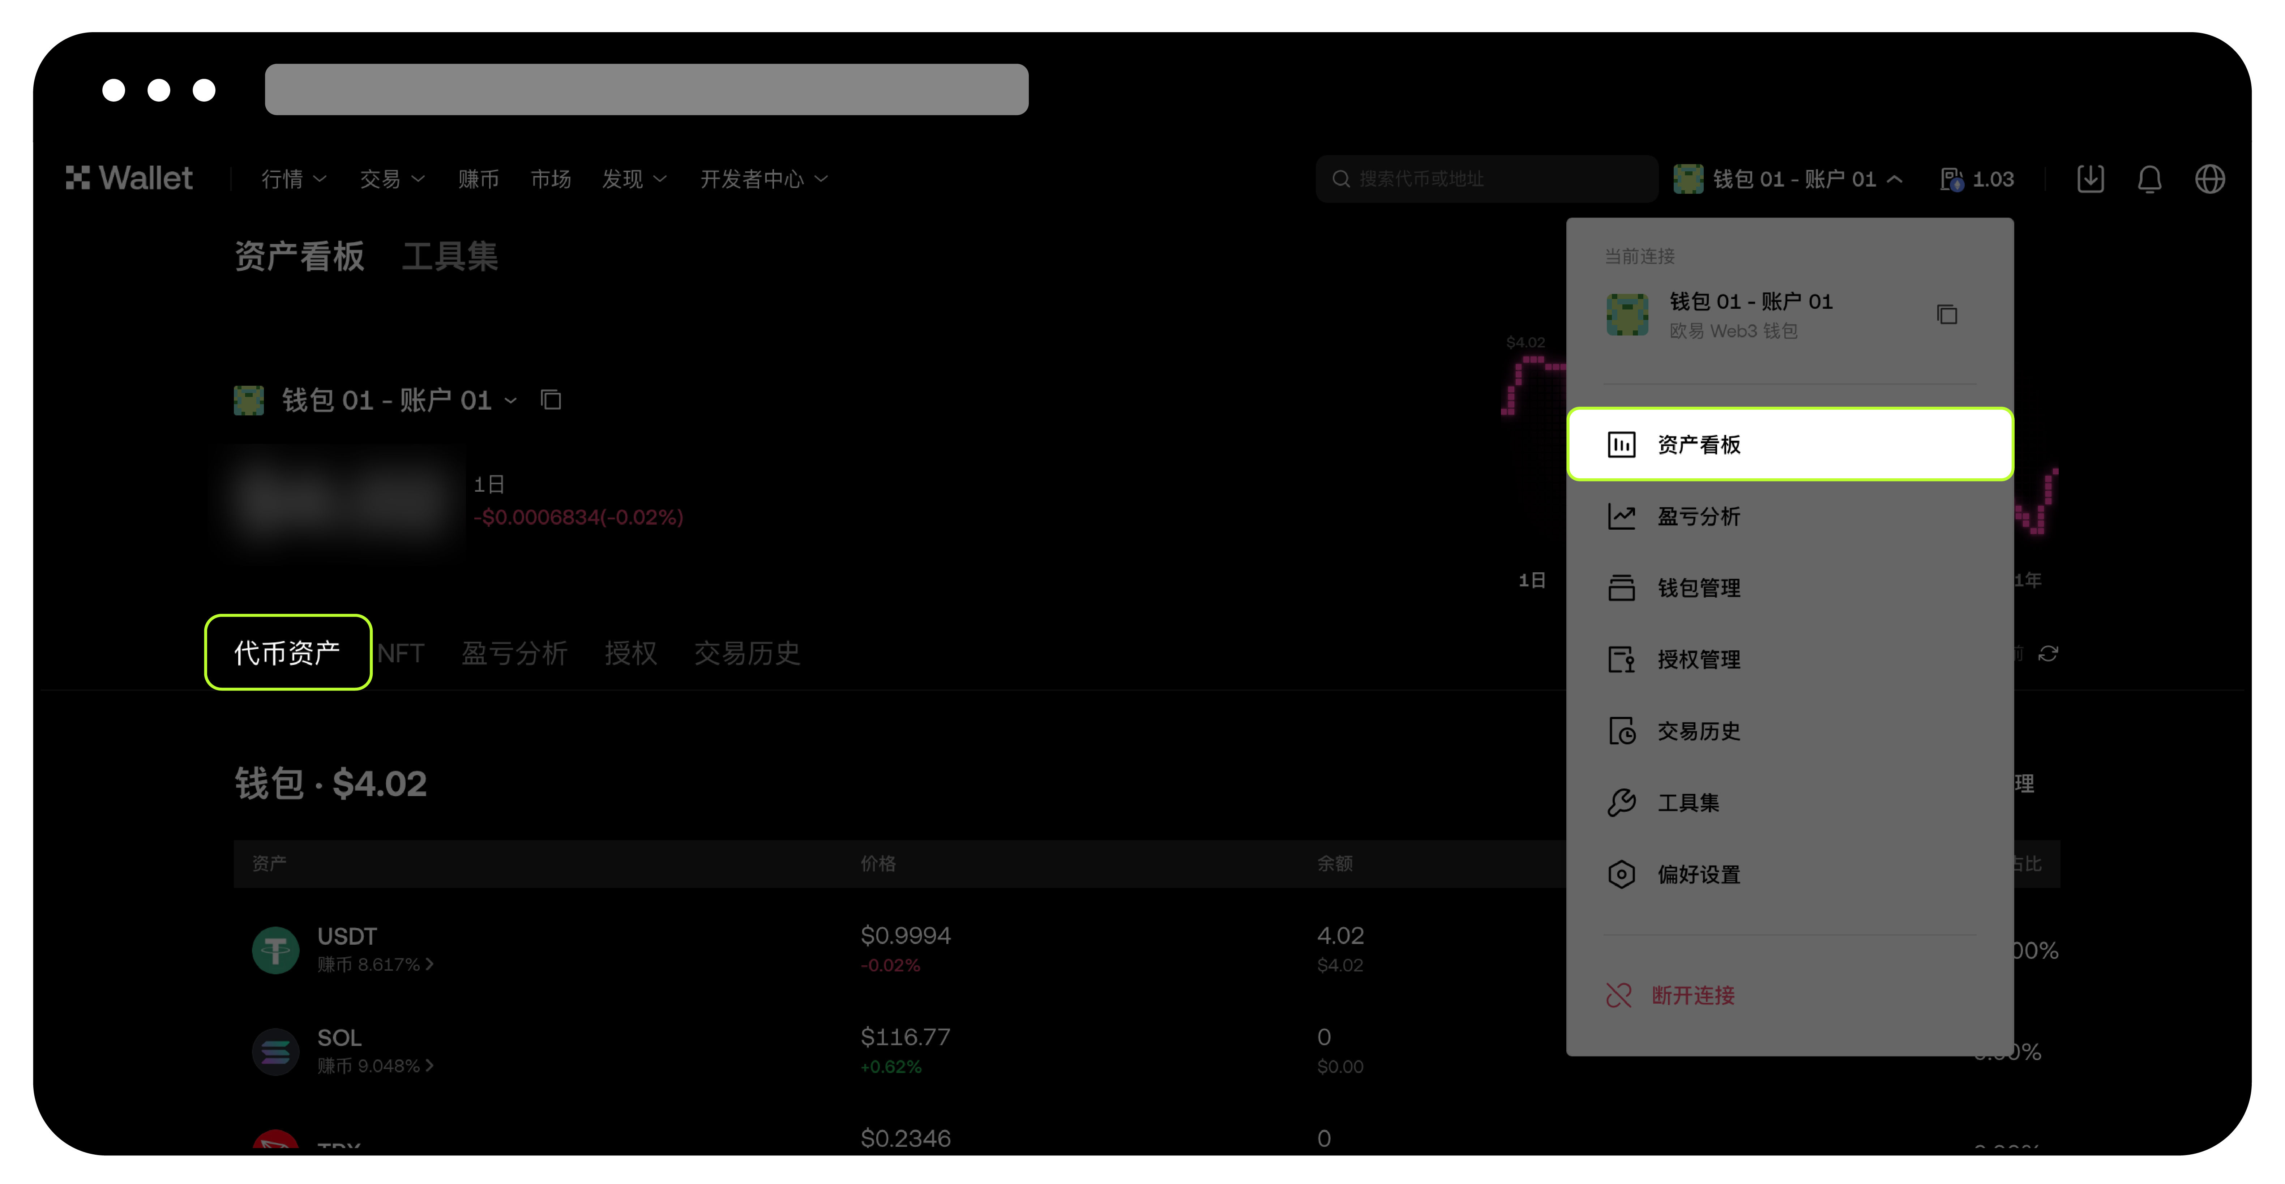Viewport: 2285px width, 1184px height.
Task: Select 钱包管理 wallet management icon in menu
Action: (x=1622, y=587)
